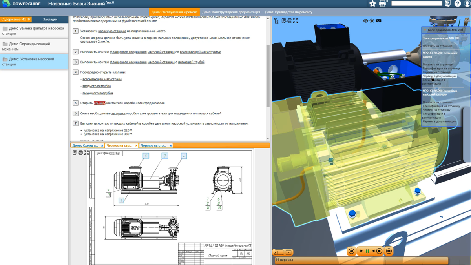This screenshot has height=265, width=471.
Task: Open the Закладки tab in left sidebar
Action: 50,19
